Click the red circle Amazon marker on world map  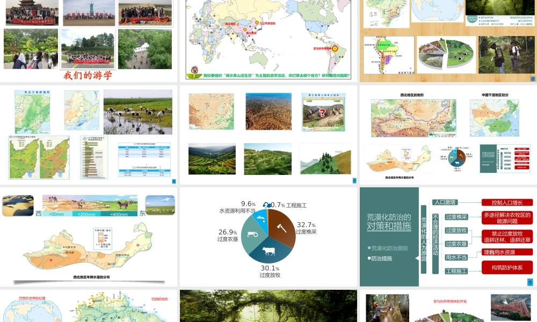coord(335,49)
